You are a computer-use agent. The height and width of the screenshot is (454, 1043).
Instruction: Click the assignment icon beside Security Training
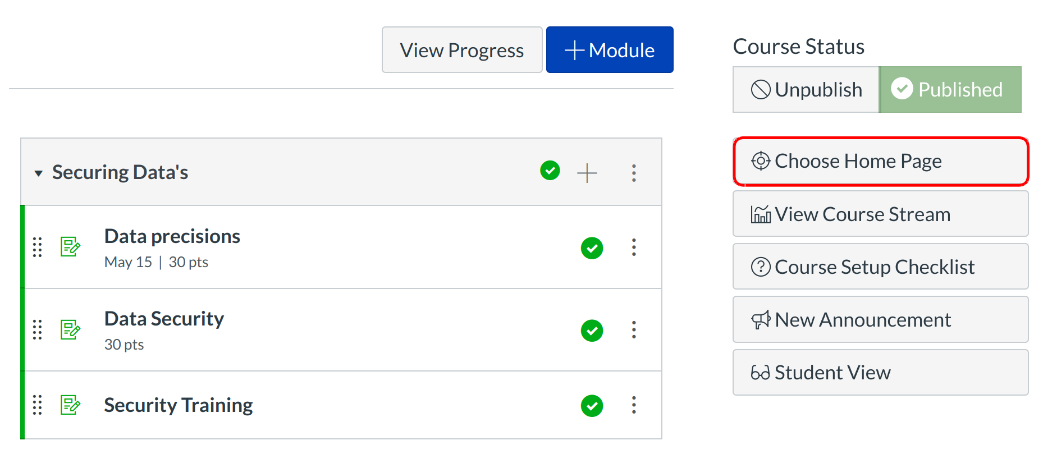pyautogui.click(x=70, y=405)
